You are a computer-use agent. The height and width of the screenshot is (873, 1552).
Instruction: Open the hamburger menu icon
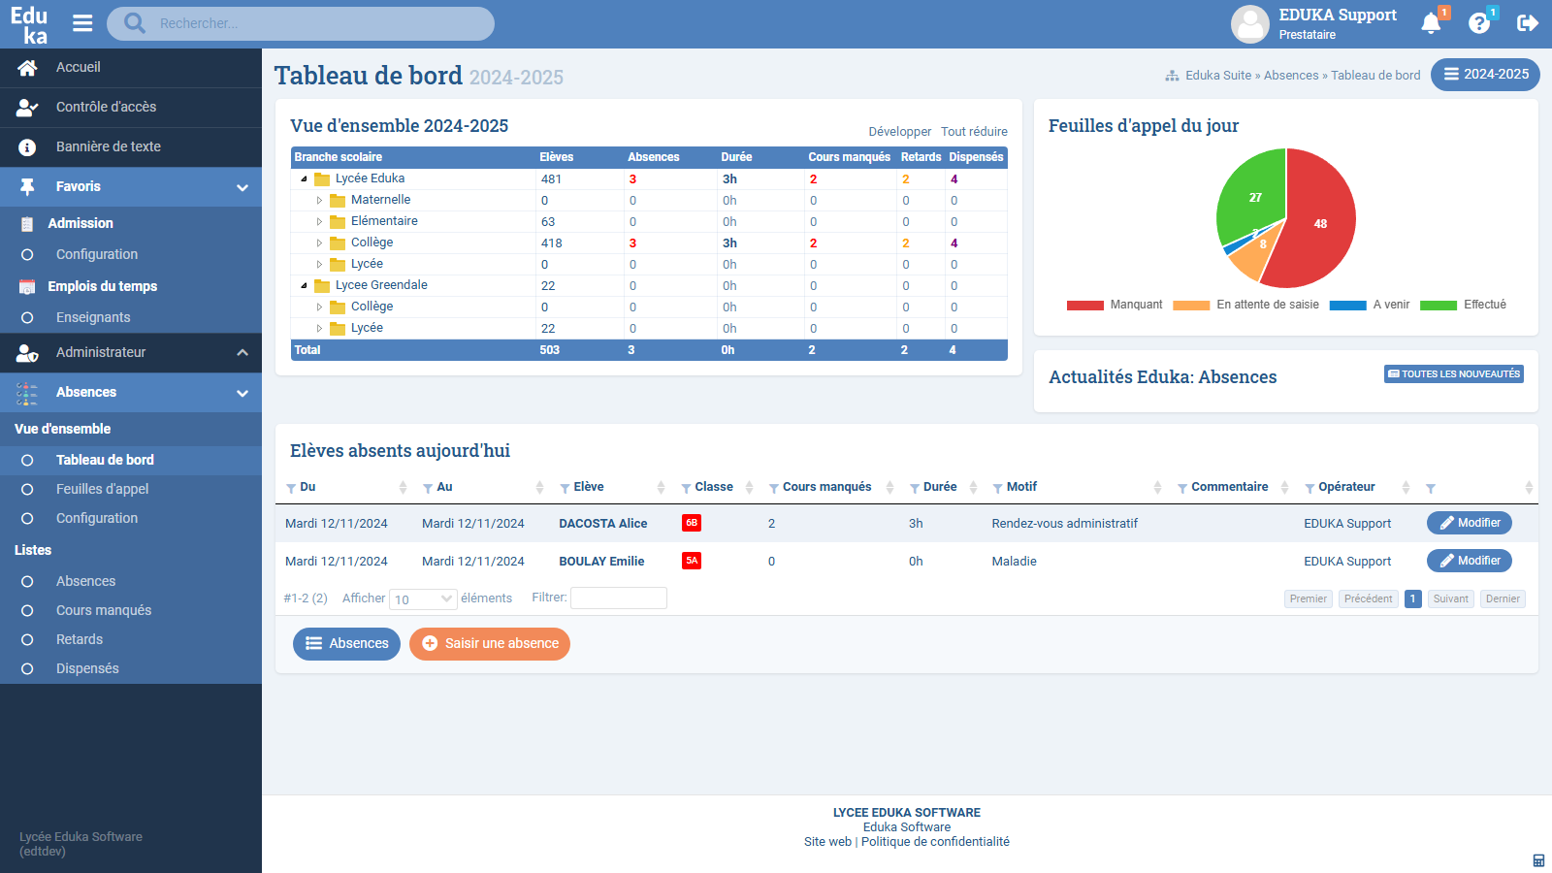tap(82, 23)
